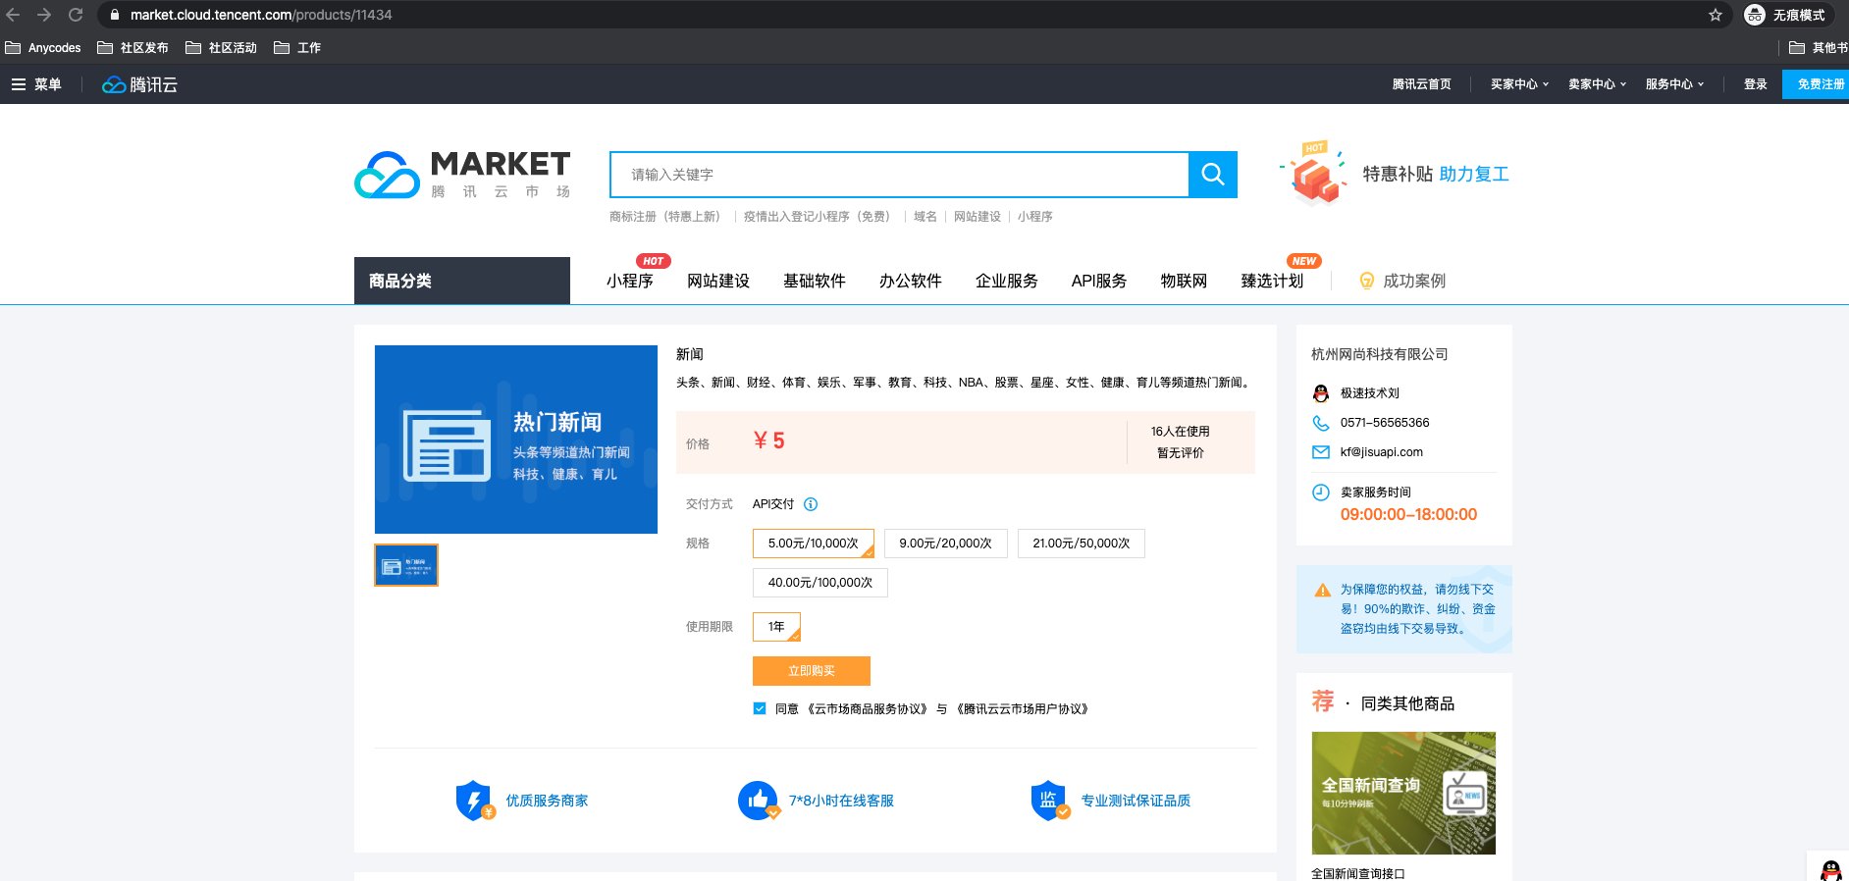1849x881 pixels.
Task: Focus the keyword search input field
Action: [x=900, y=175]
